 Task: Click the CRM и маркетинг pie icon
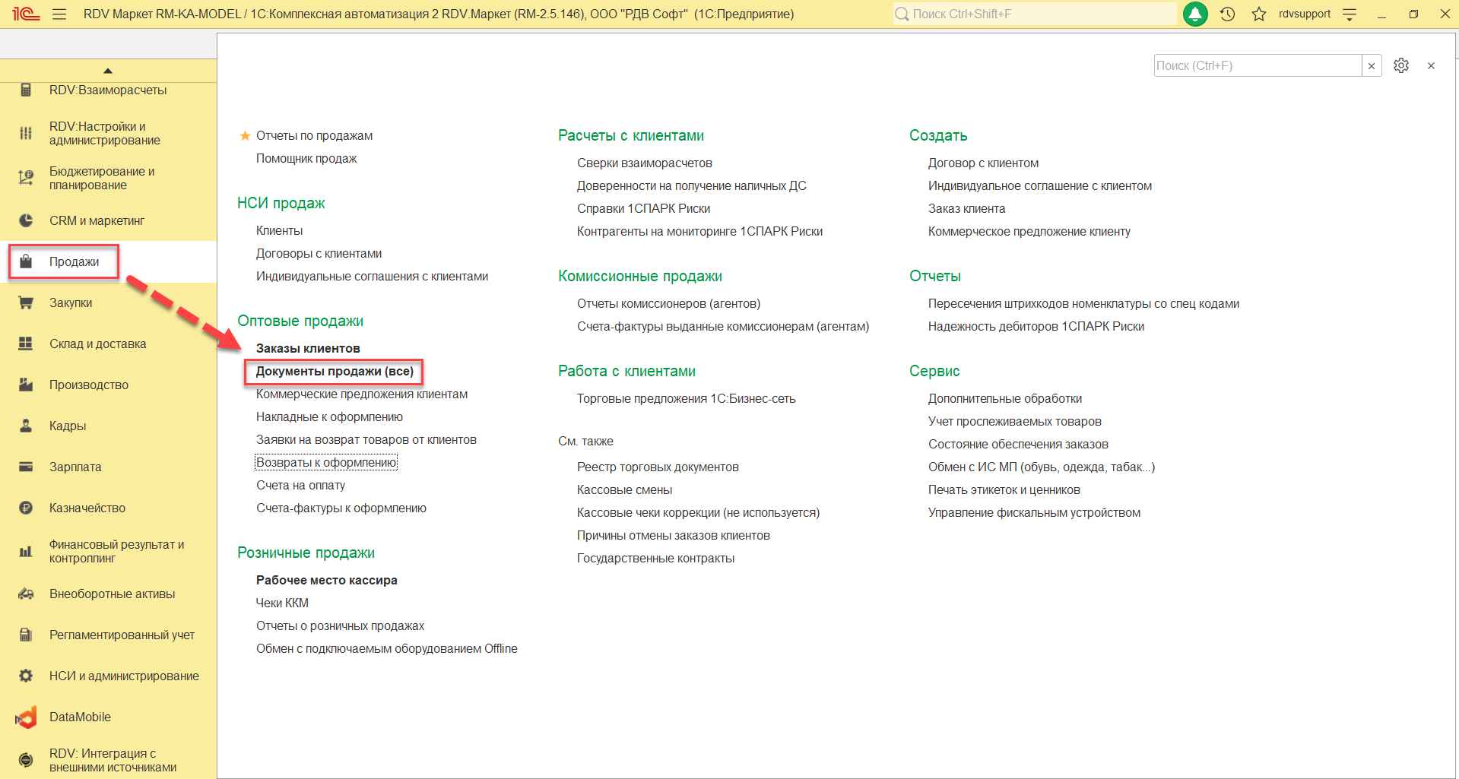pyautogui.click(x=26, y=220)
